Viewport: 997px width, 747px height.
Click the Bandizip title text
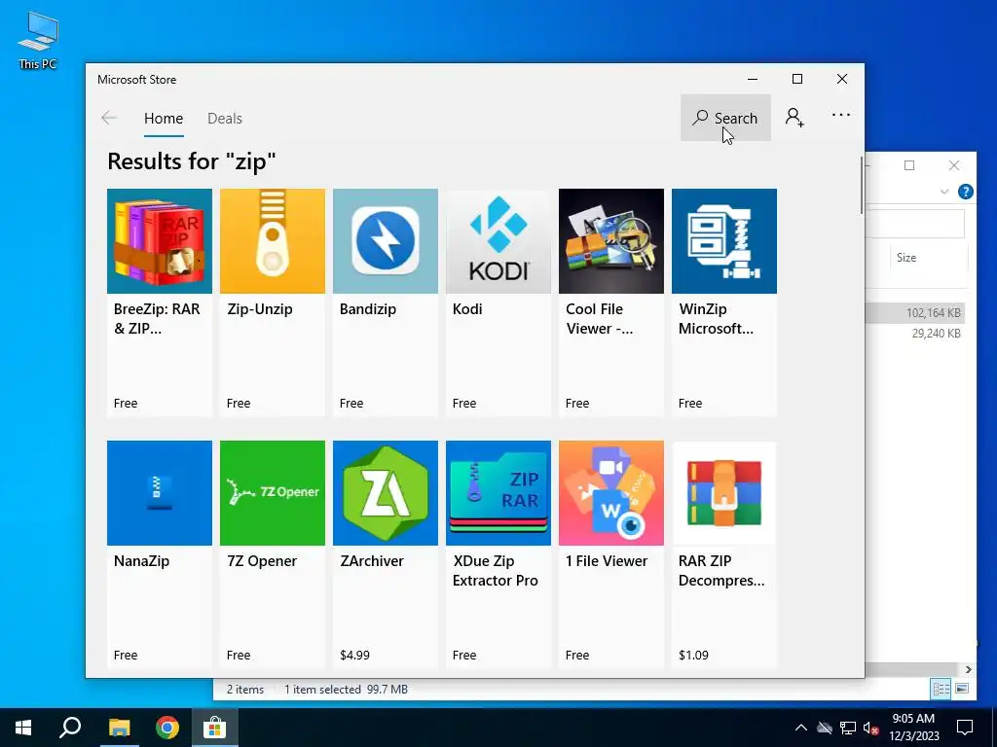(x=367, y=309)
